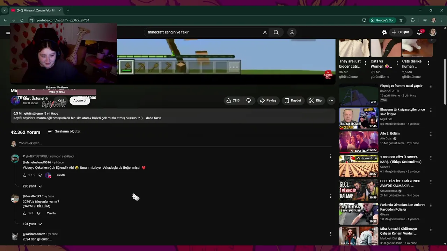
Task: Open the YouTube hamburger guide menu
Action: pyautogui.click(x=8, y=32)
